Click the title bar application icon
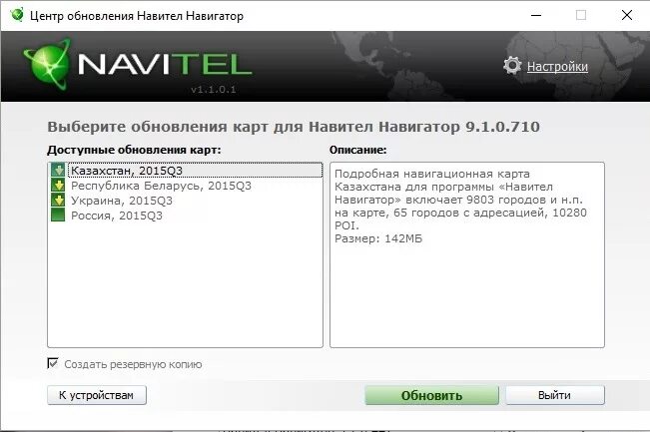The height and width of the screenshot is (432, 650). pyautogui.click(x=17, y=15)
